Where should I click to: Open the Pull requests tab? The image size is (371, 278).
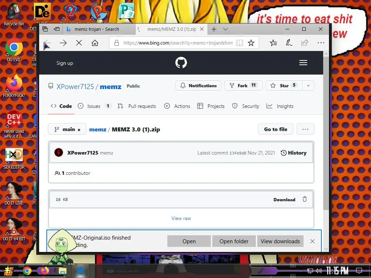pyautogui.click(x=137, y=106)
